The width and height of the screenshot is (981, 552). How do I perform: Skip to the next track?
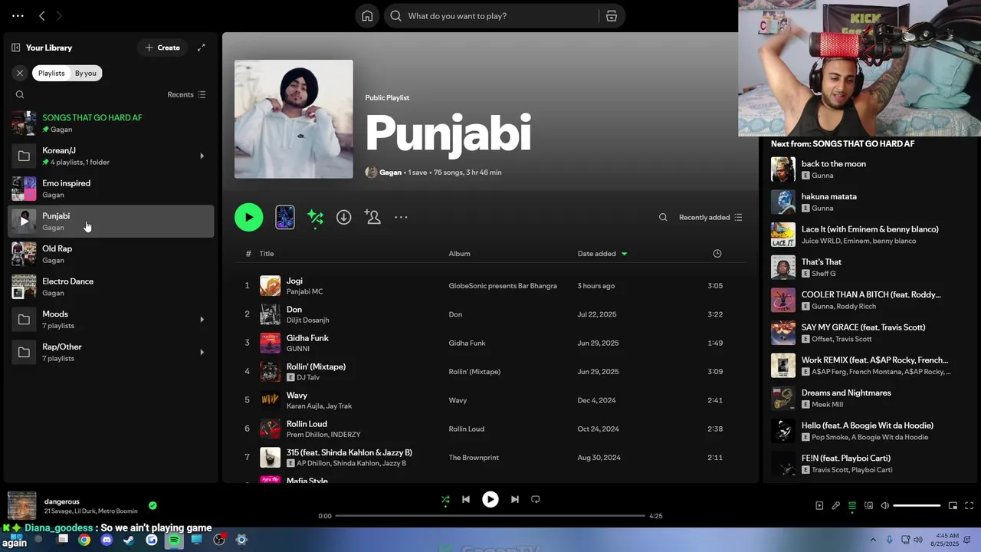click(x=515, y=500)
